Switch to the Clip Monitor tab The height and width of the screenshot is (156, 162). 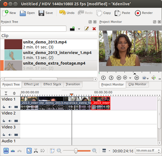pos(137,84)
